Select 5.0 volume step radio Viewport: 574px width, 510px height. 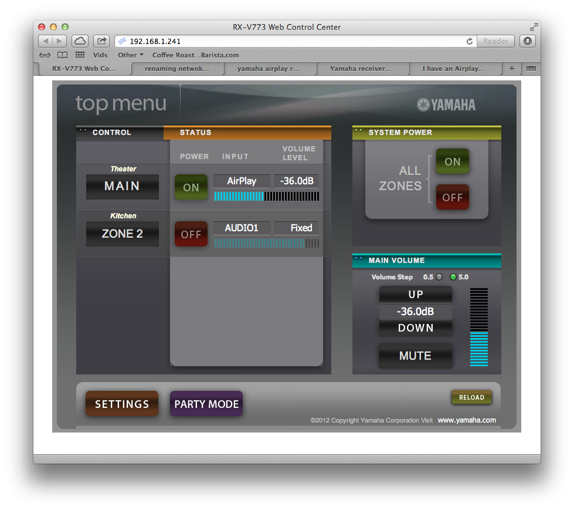pyautogui.click(x=453, y=277)
